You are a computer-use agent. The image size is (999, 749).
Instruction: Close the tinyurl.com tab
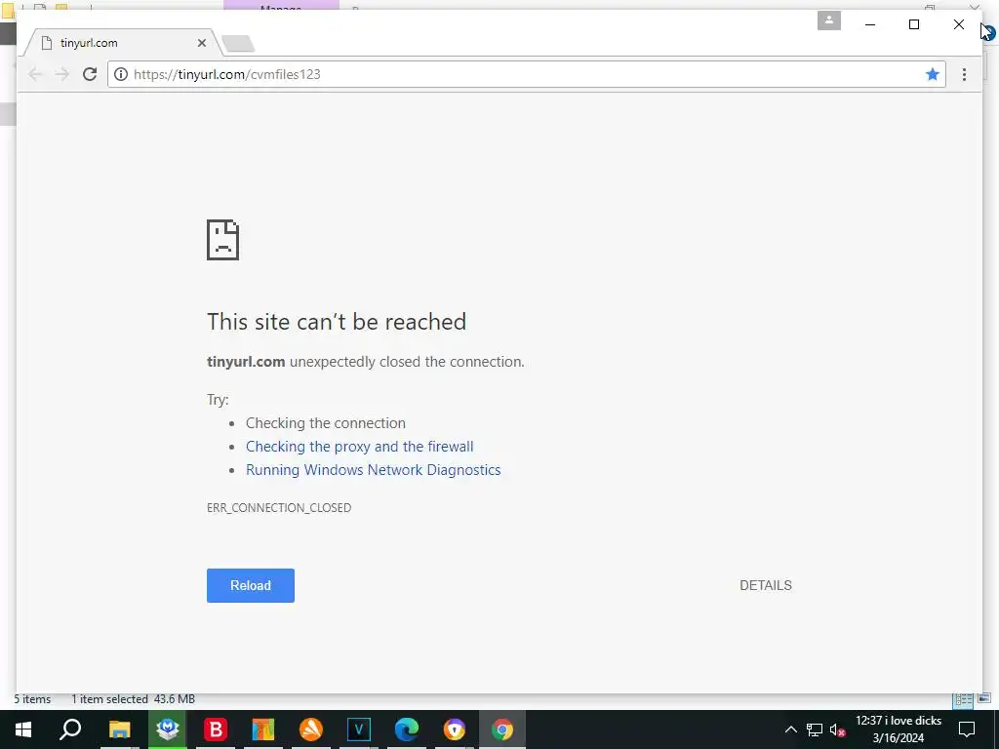[x=201, y=43]
